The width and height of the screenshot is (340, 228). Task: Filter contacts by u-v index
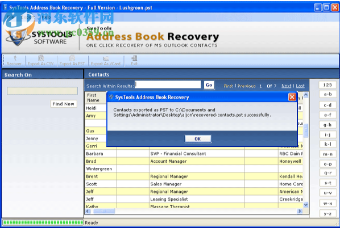[327, 192]
